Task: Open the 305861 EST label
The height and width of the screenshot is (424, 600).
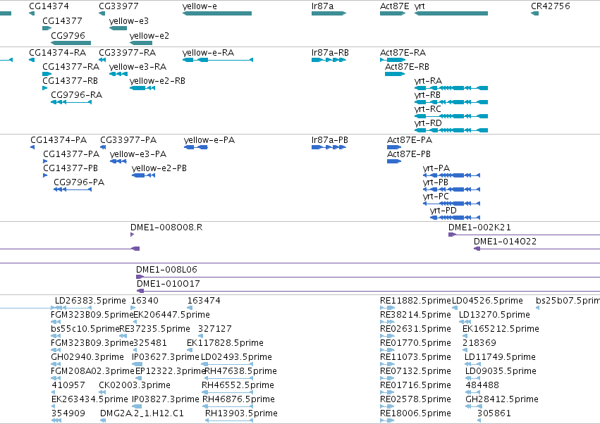Action: point(494,413)
